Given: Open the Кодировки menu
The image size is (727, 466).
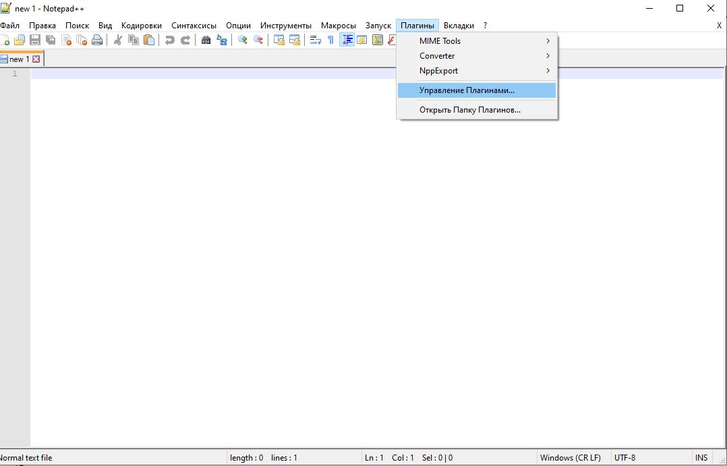Looking at the screenshot, I should (141, 26).
